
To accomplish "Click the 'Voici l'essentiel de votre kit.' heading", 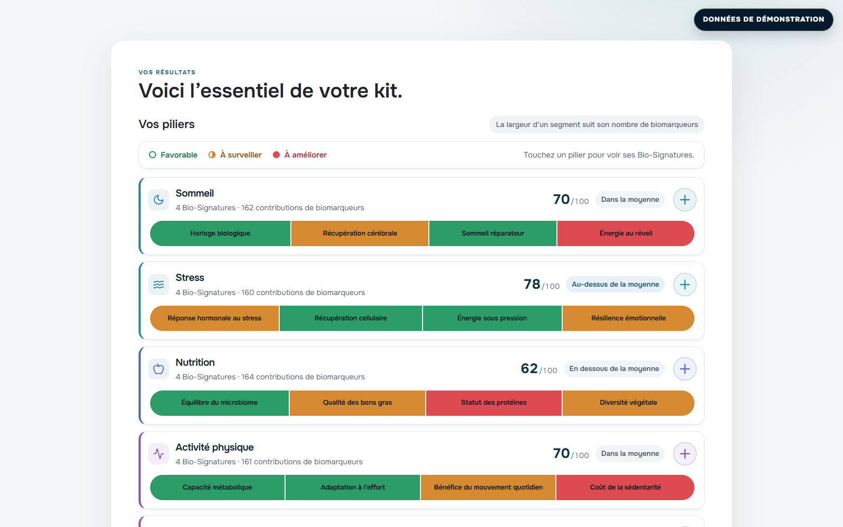I will 270,91.
